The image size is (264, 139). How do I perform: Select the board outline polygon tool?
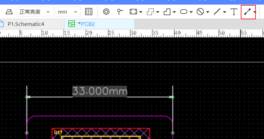click(x=167, y=12)
